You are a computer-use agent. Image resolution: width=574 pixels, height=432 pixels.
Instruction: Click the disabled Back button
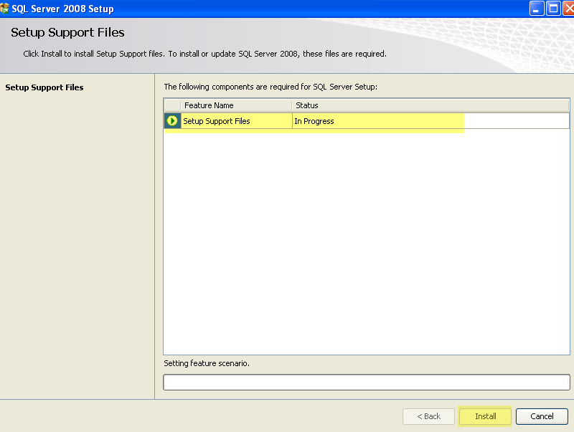[x=428, y=416]
